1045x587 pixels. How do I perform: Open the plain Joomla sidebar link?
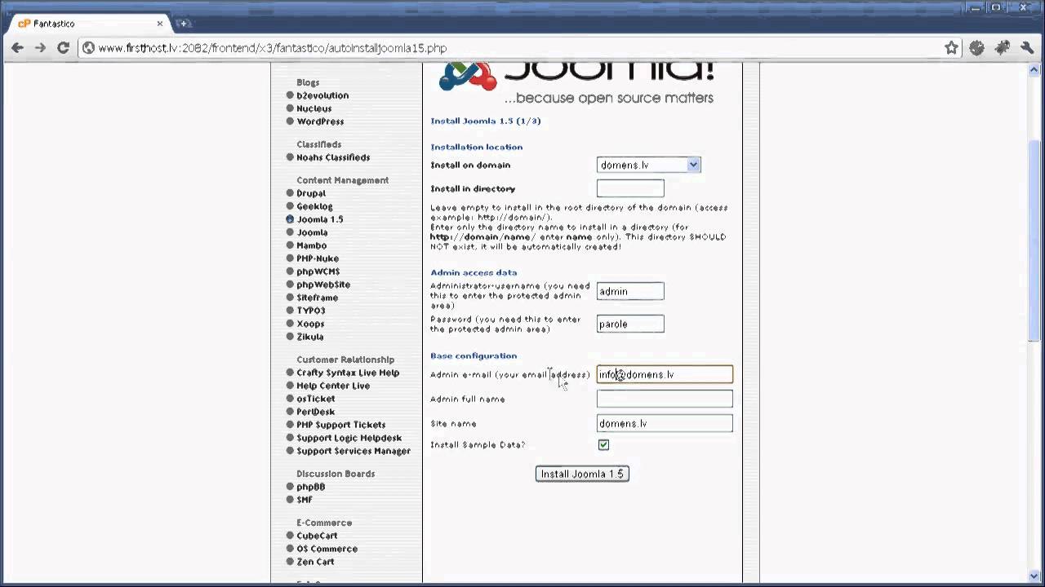point(312,232)
